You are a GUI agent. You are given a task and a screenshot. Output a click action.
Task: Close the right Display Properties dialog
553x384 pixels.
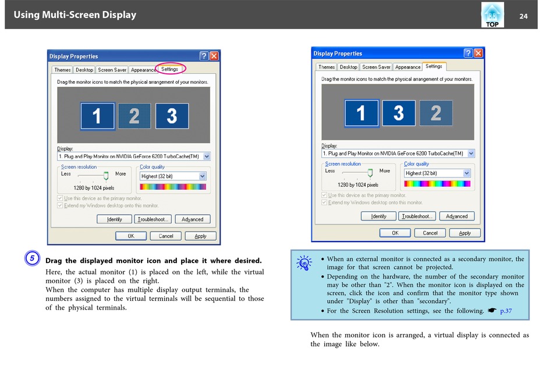tap(478, 53)
